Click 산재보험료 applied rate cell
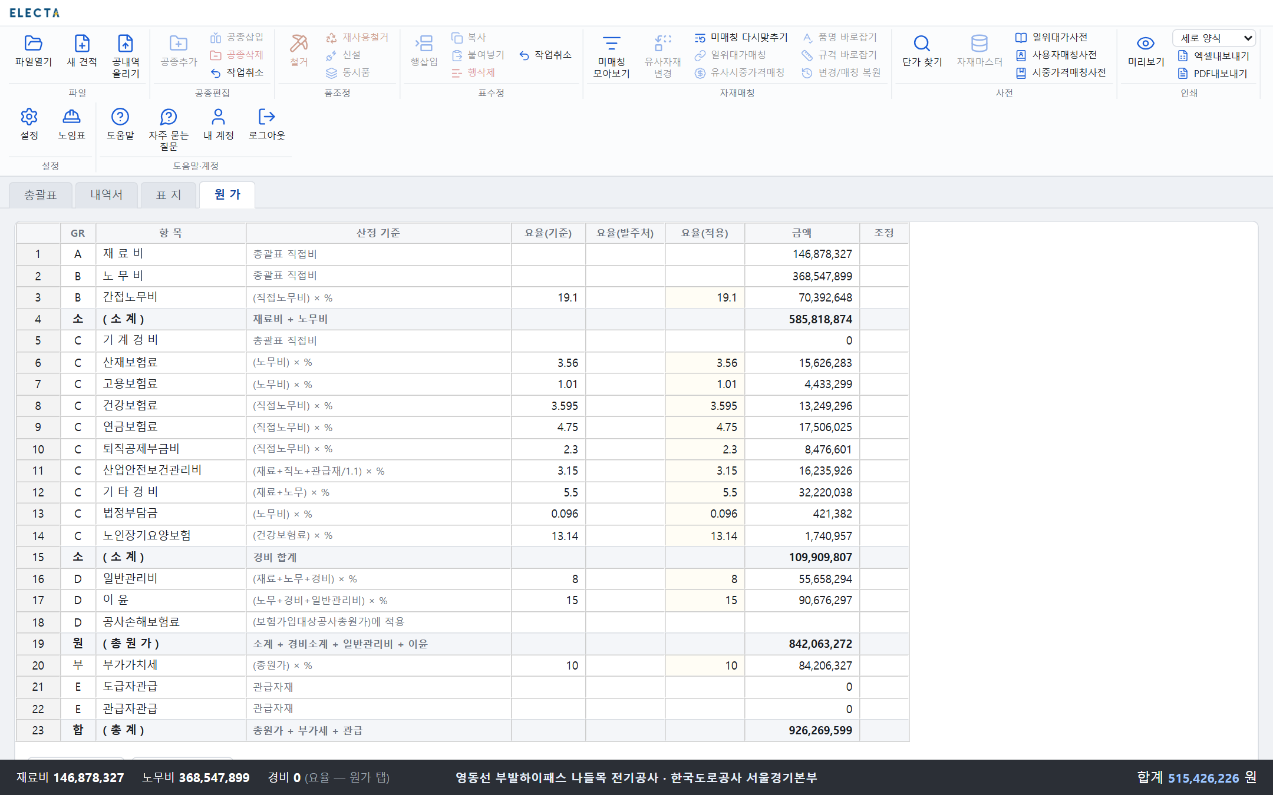1273x795 pixels. (704, 363)
